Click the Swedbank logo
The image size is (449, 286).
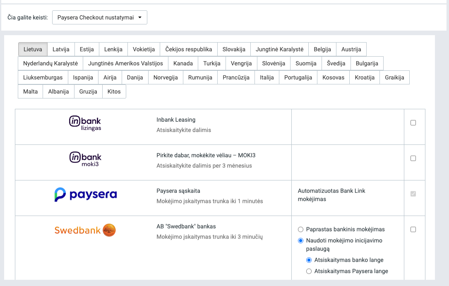(85, 230)
